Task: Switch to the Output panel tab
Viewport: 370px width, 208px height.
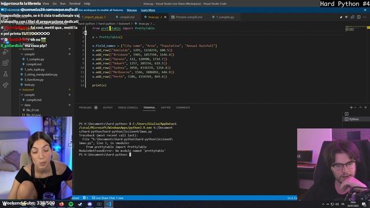Action: pyautogui.click(x=108, y=107)
